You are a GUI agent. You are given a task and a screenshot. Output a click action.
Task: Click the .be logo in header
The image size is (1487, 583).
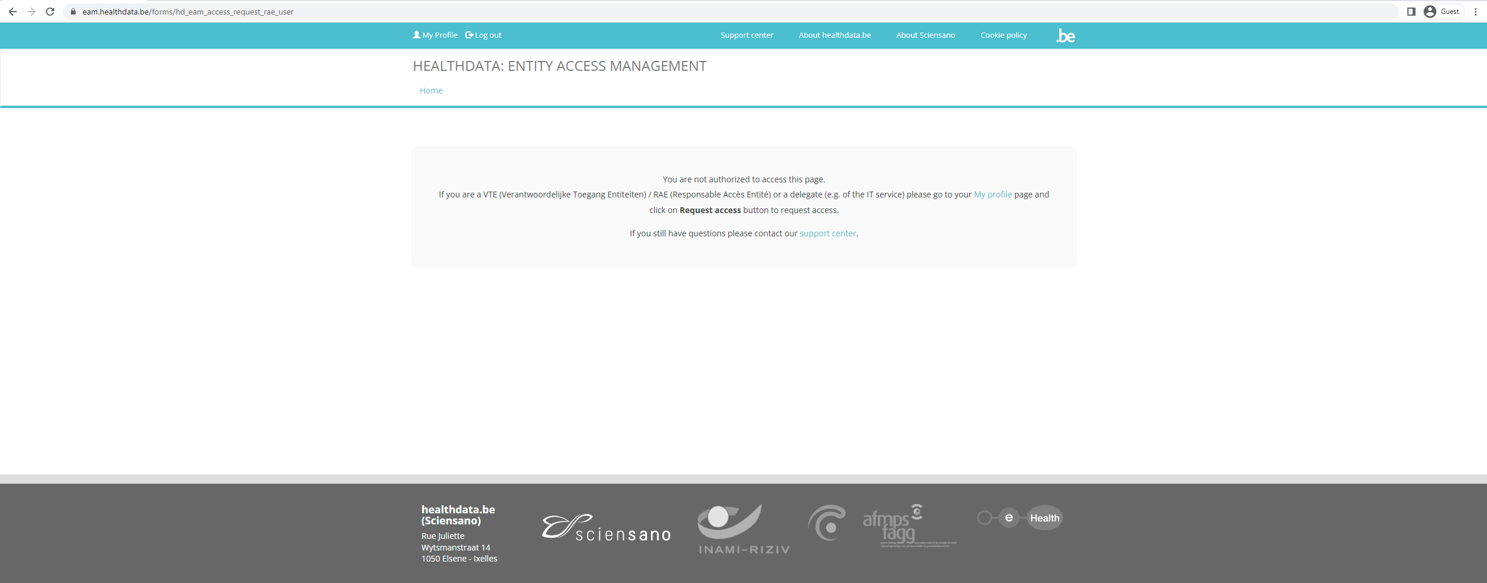pyautogui.click(x=1066, y=36)
